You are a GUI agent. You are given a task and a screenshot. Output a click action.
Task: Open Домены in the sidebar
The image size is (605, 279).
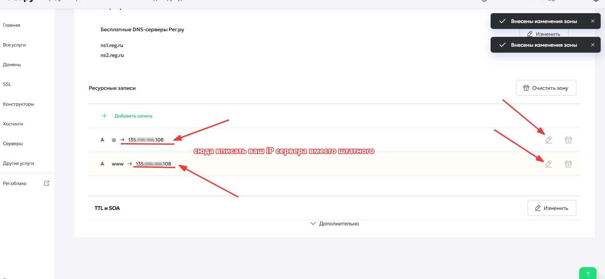[12, 64]
